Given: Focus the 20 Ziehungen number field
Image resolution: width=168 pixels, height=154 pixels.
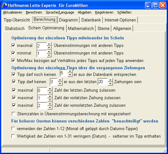Looking at the screenshot, I should [x=103, y=82].
